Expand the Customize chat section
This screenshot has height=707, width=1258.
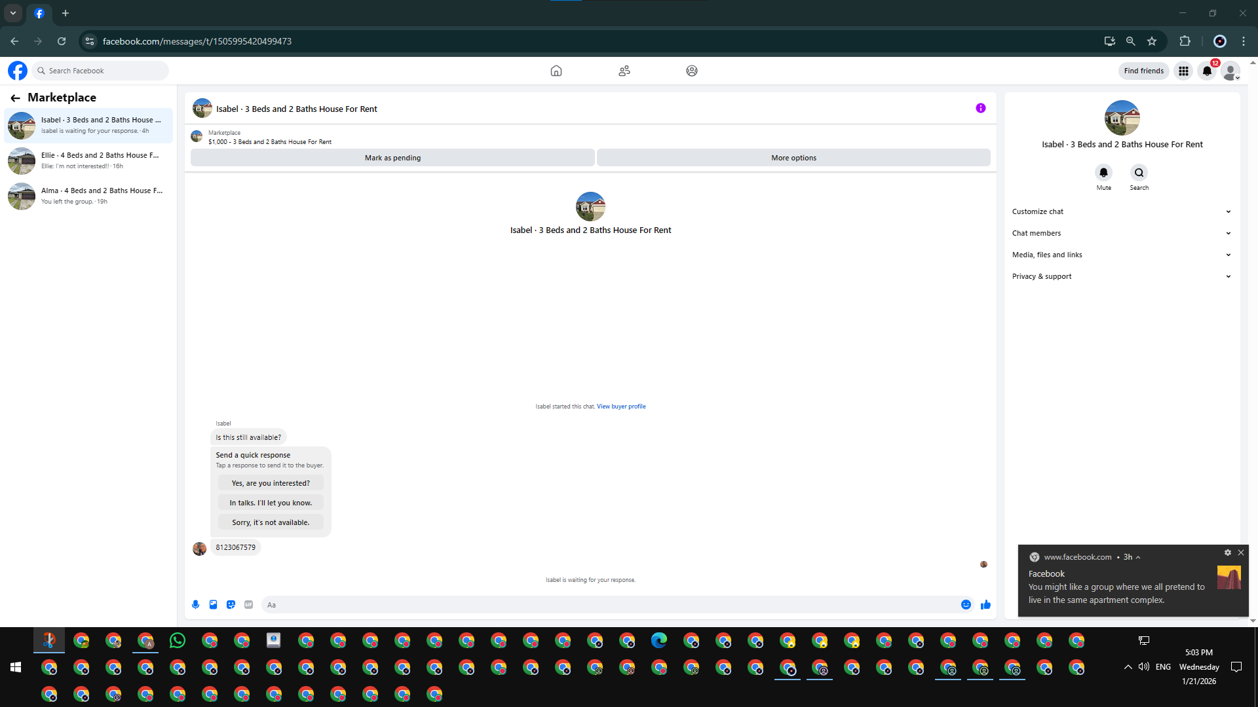click(x=1120, y=211)
